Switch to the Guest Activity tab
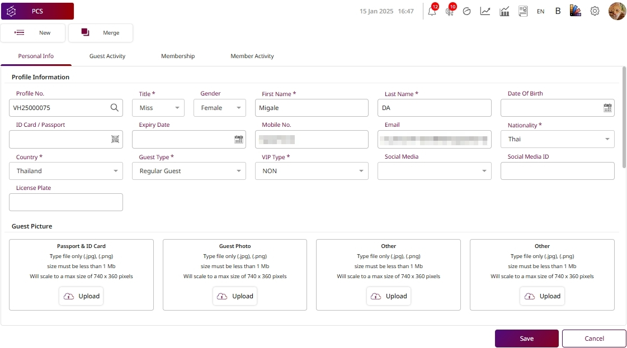627x348 pixels. click(x=107, y=56)
